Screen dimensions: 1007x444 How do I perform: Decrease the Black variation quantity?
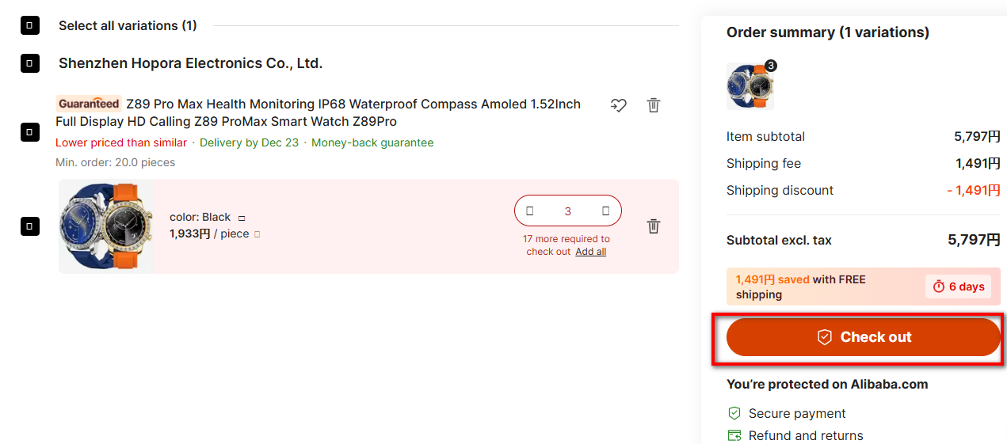530,211
